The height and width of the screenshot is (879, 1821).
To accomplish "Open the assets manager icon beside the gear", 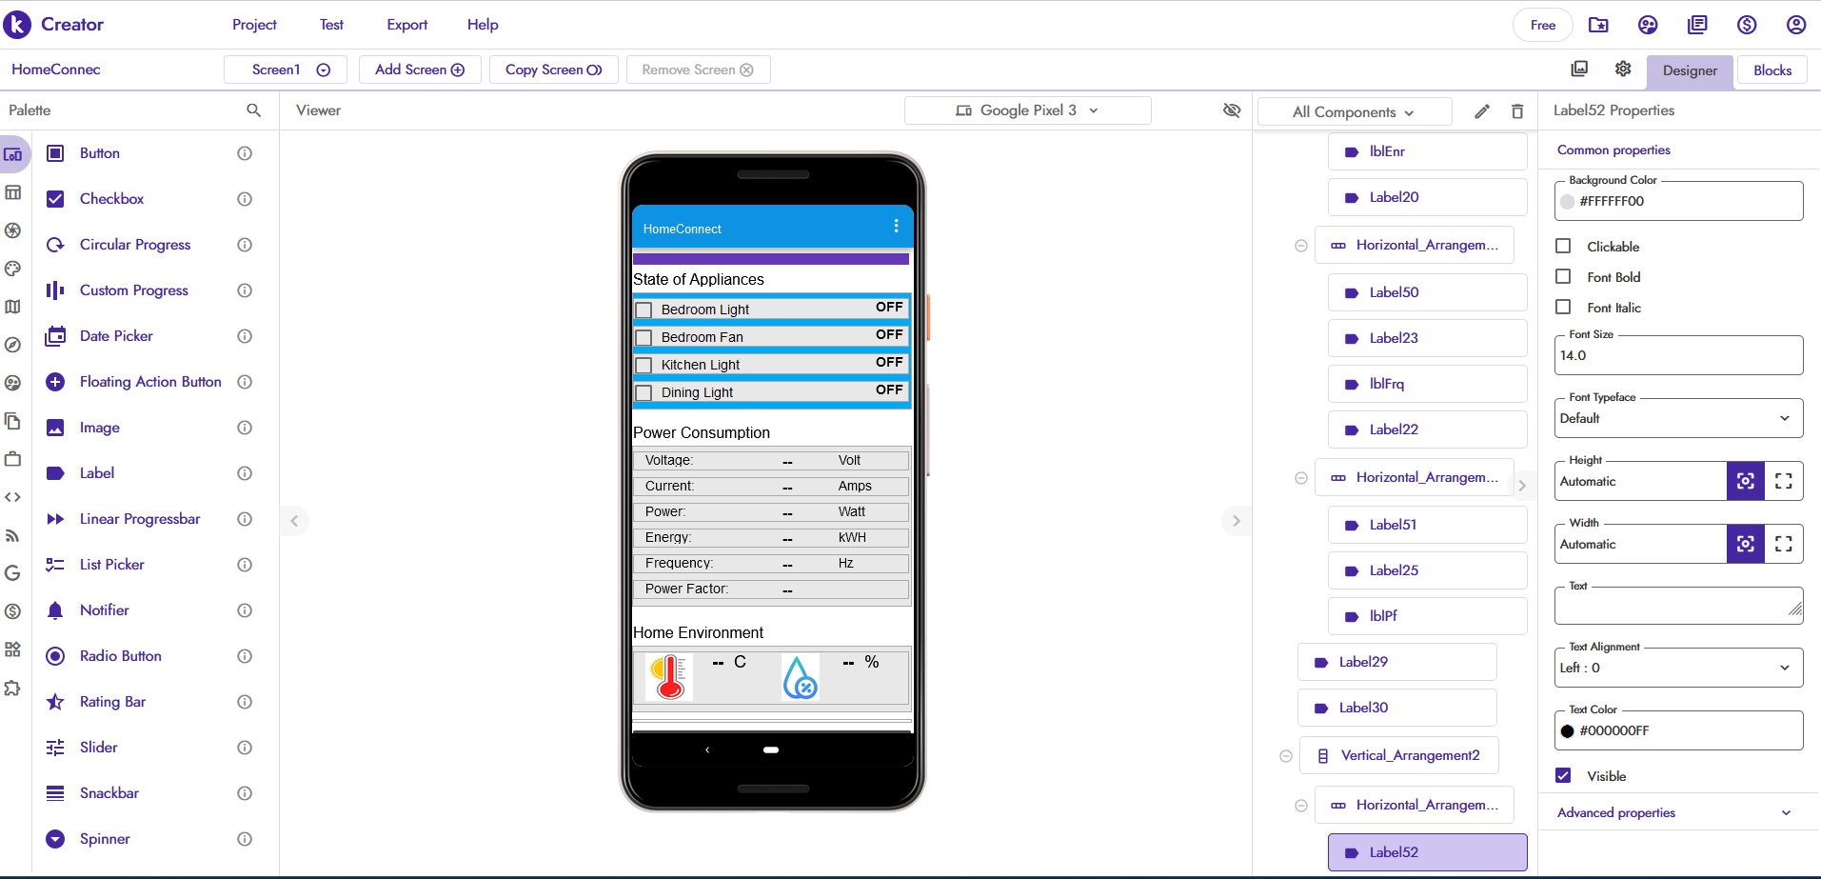I will click(x=1579, y=69).
